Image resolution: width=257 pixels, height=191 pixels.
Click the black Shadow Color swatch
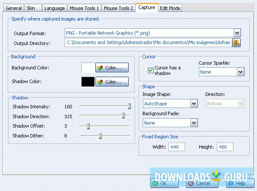pyautogui.click(x=88, y=81)
